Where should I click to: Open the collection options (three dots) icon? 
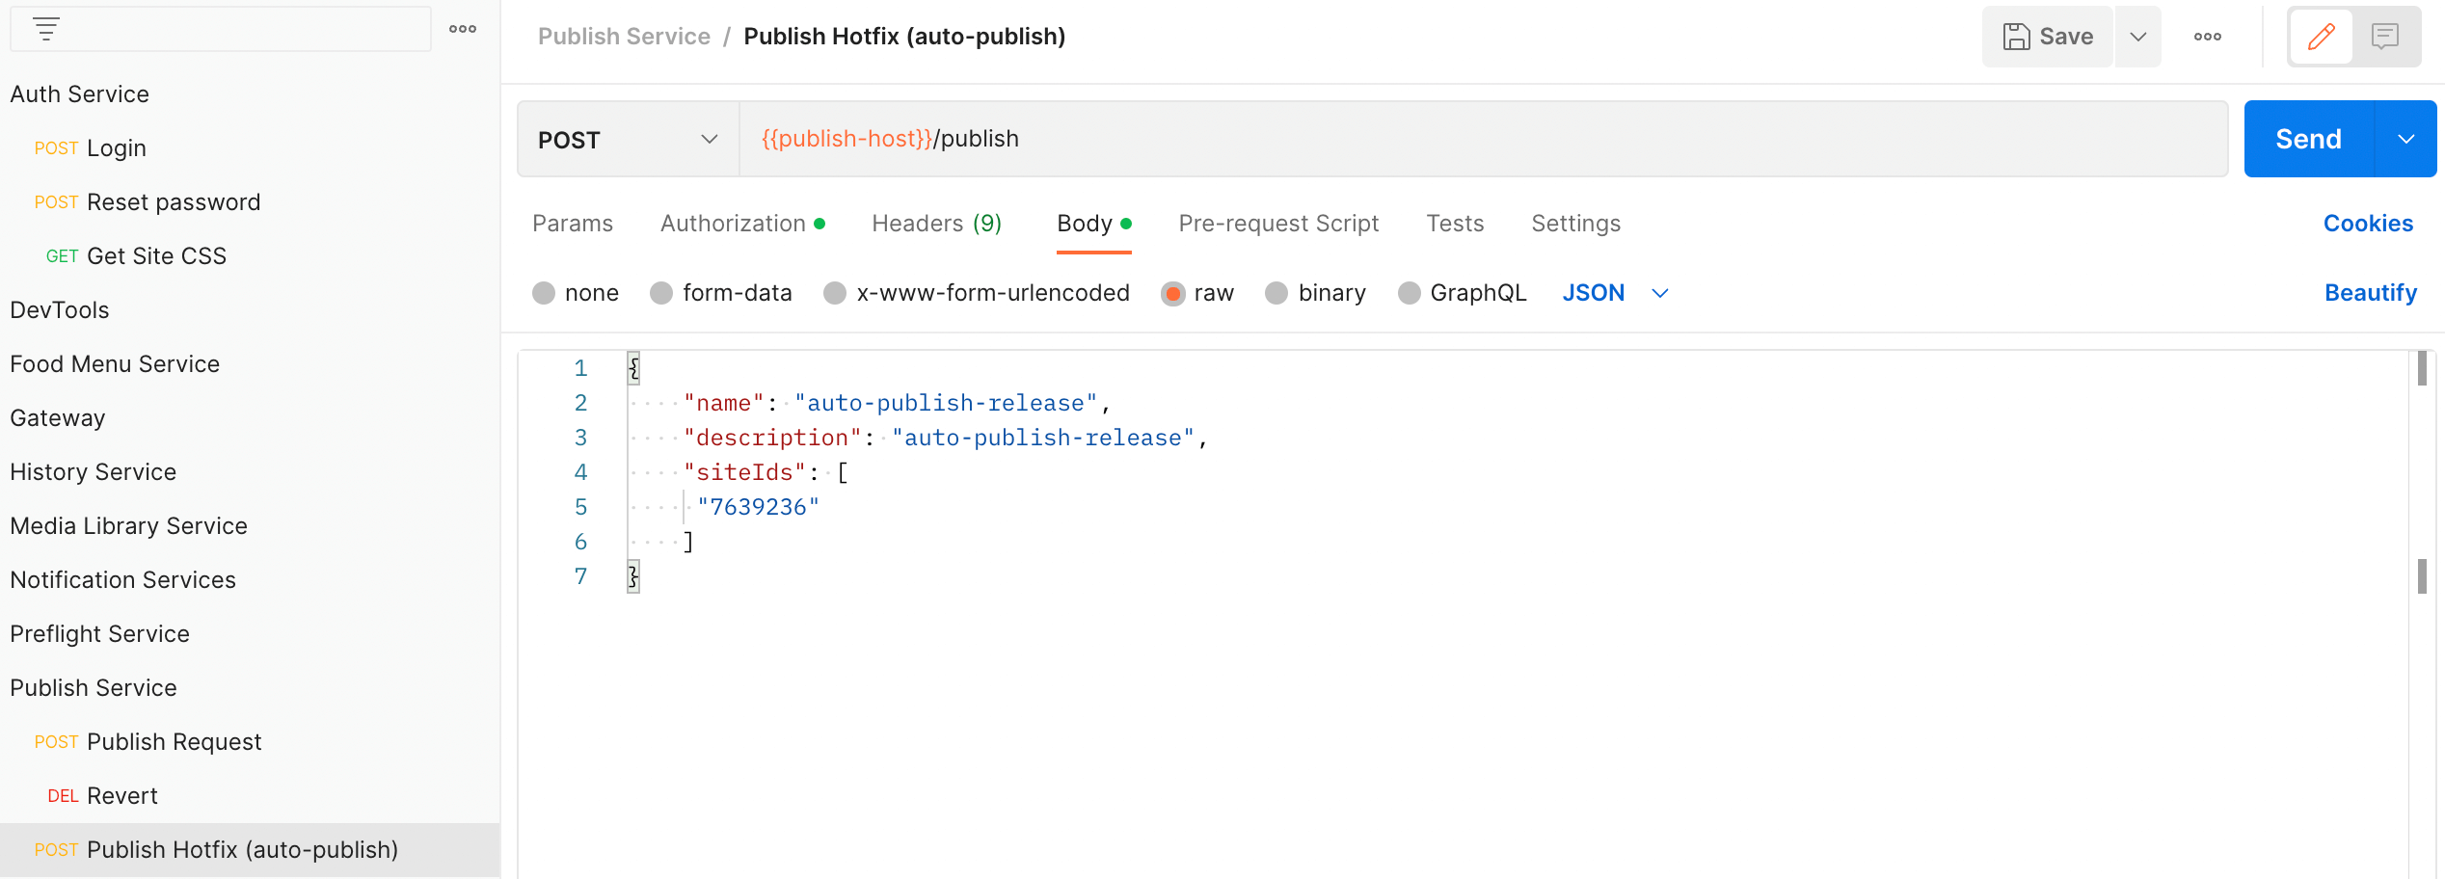(x=463, y=29)
